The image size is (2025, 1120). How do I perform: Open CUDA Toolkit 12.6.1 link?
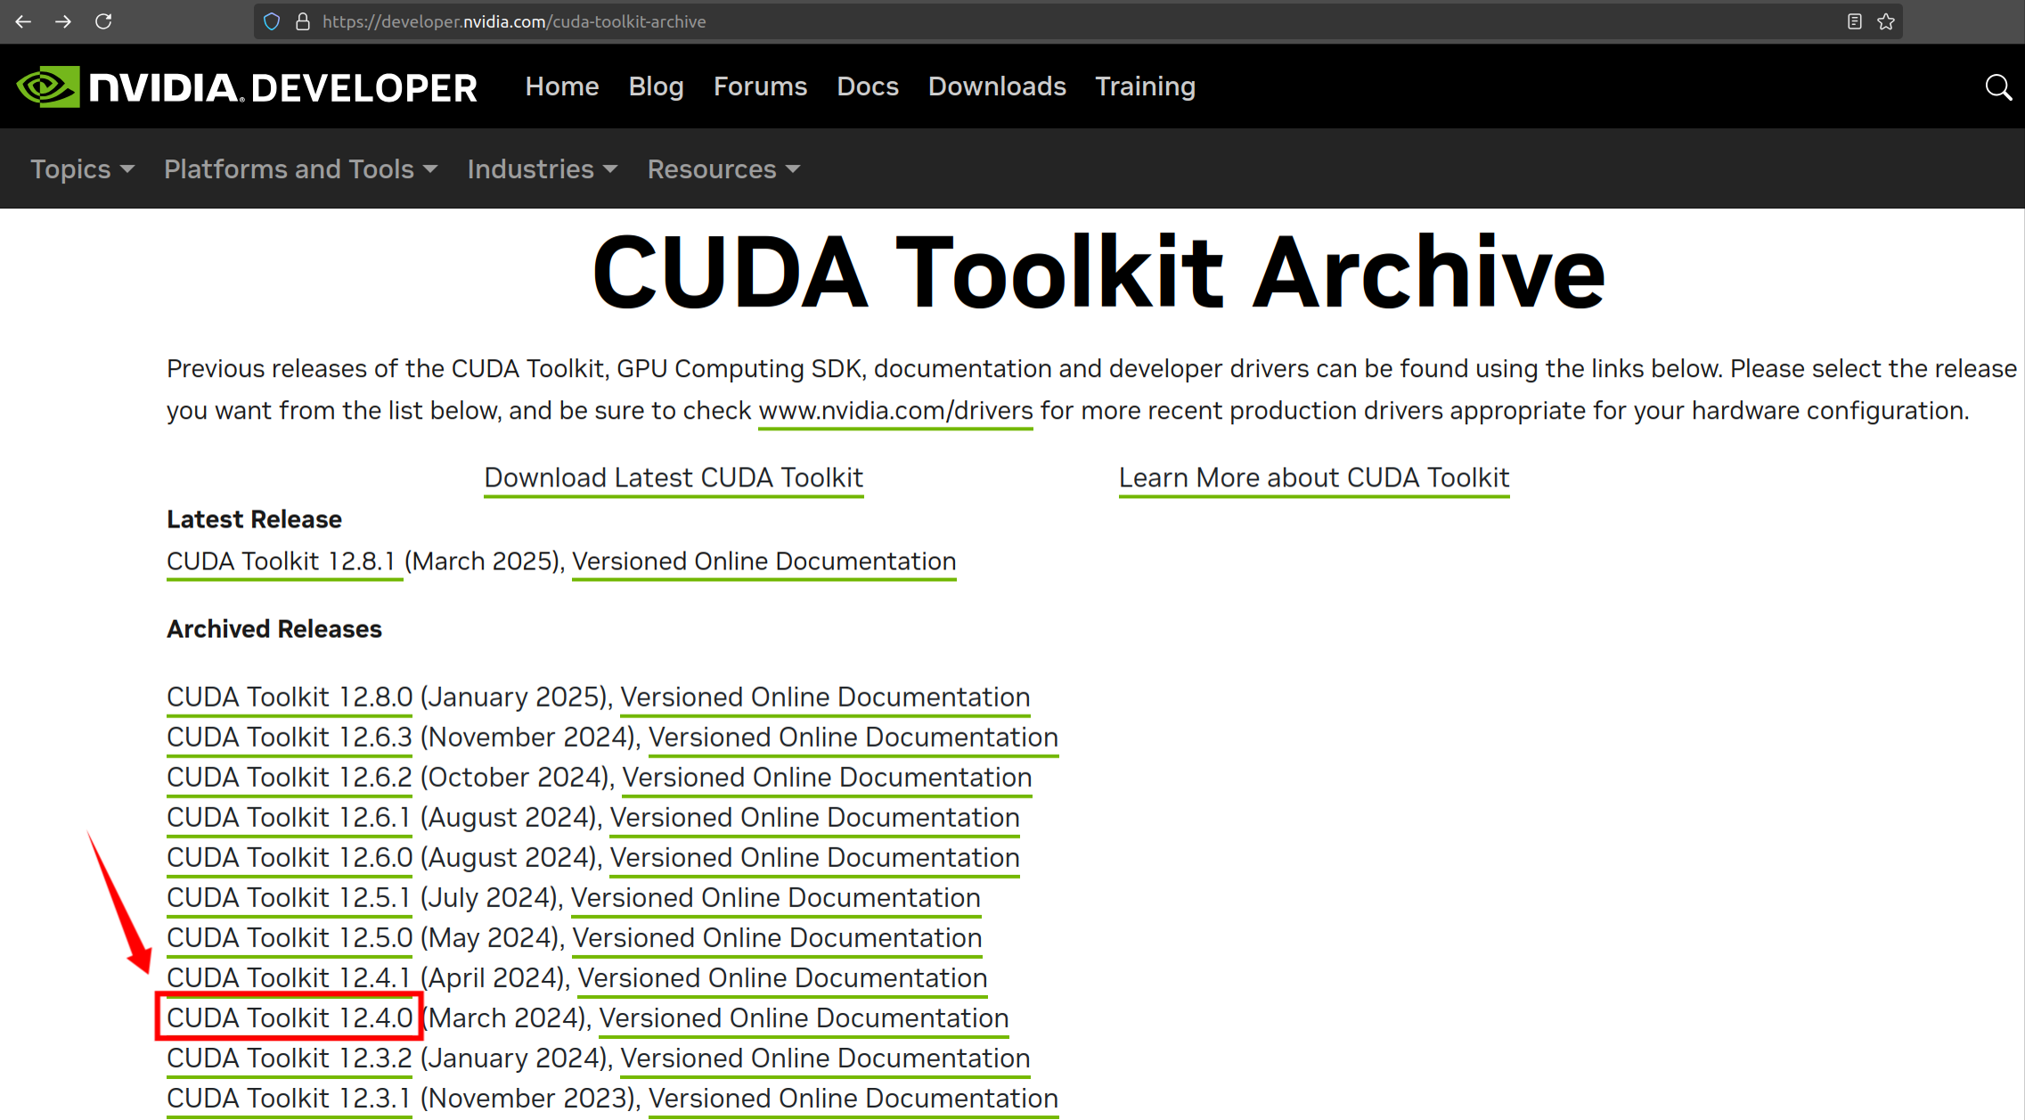(290, 817)
